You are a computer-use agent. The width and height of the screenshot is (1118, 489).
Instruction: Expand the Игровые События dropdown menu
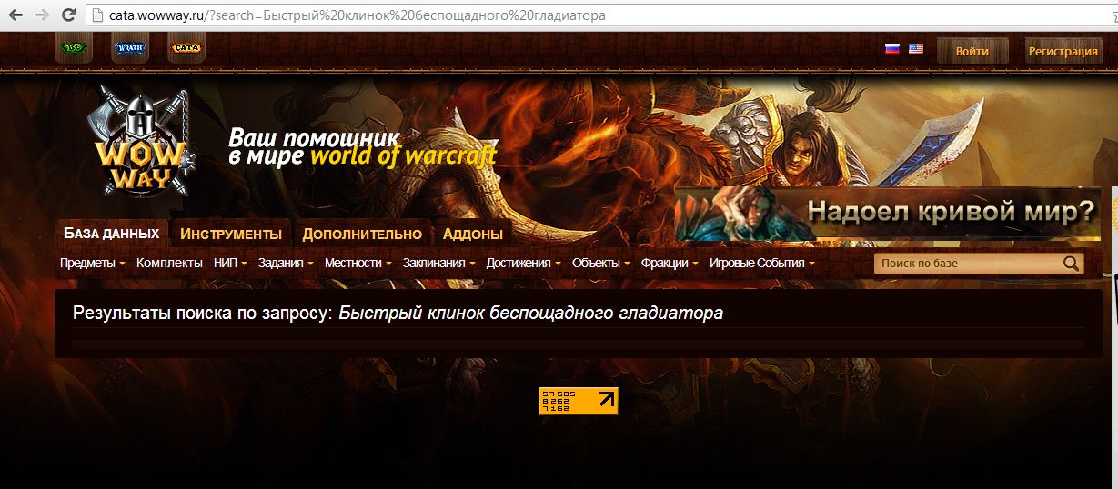[x=762, y=263]
